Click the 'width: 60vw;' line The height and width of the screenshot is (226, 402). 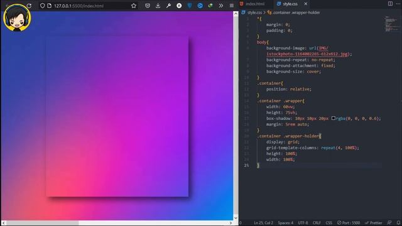click(281, 107)
